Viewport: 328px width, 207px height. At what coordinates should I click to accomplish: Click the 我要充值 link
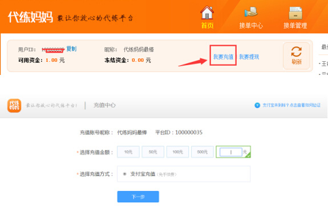[x=223, y=57]
